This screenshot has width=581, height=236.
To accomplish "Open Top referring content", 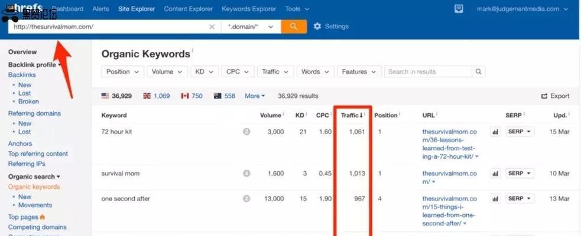I will [x=38, y=153].
